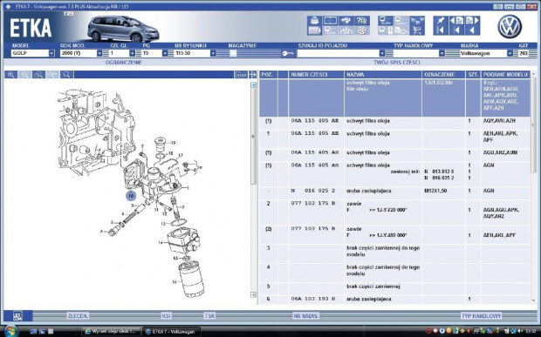Click the drawing panel vertical scrollbar
Screen dimensions: 541x337
(x=253, y=189)
